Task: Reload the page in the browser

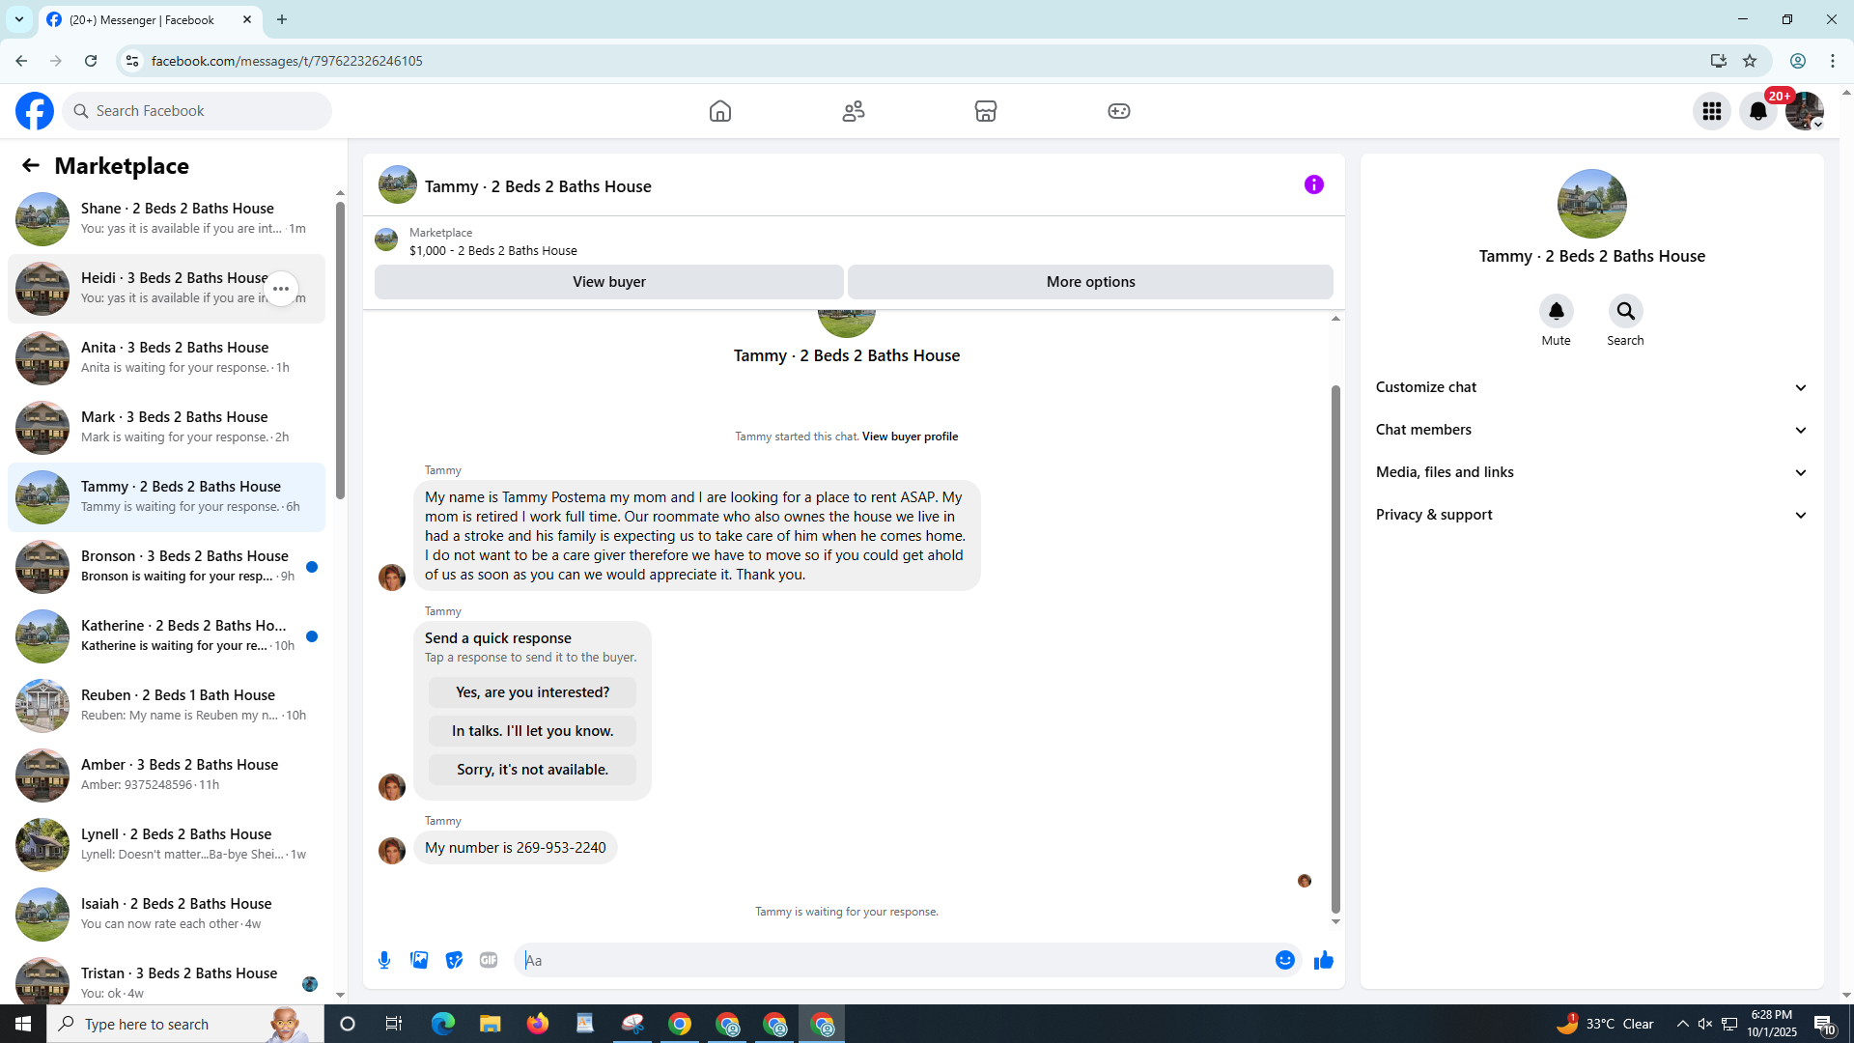Action: [x=91, y=61]
